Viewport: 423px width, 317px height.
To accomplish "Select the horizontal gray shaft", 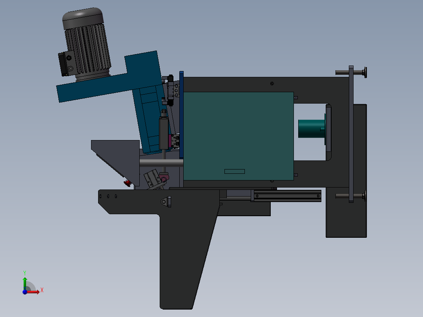I will pyautogui.click(x=161, y=163).
